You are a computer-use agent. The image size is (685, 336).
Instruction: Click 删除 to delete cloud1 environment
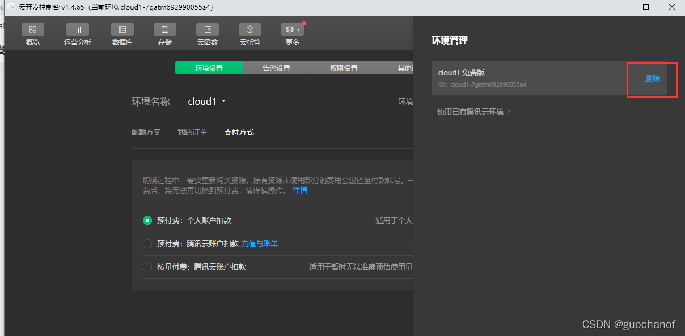653,78
